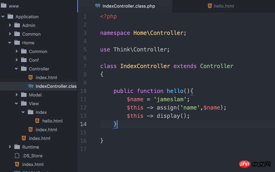275x172 pixels.
Task: Collapse the Home folder chevron
Action: coord(9,43)
